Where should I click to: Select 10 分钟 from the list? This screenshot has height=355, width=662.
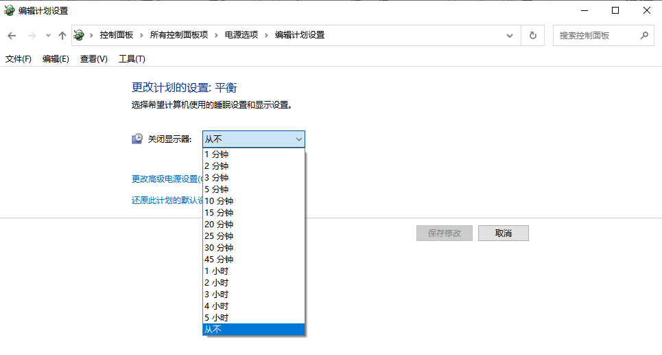253,201
